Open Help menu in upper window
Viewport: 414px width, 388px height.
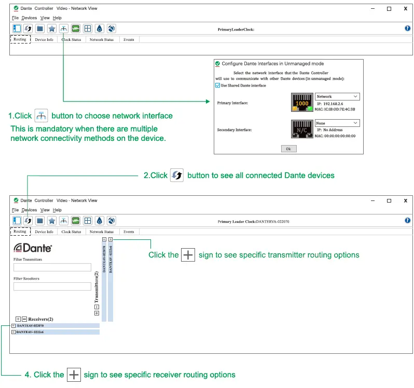pos(57,18)
